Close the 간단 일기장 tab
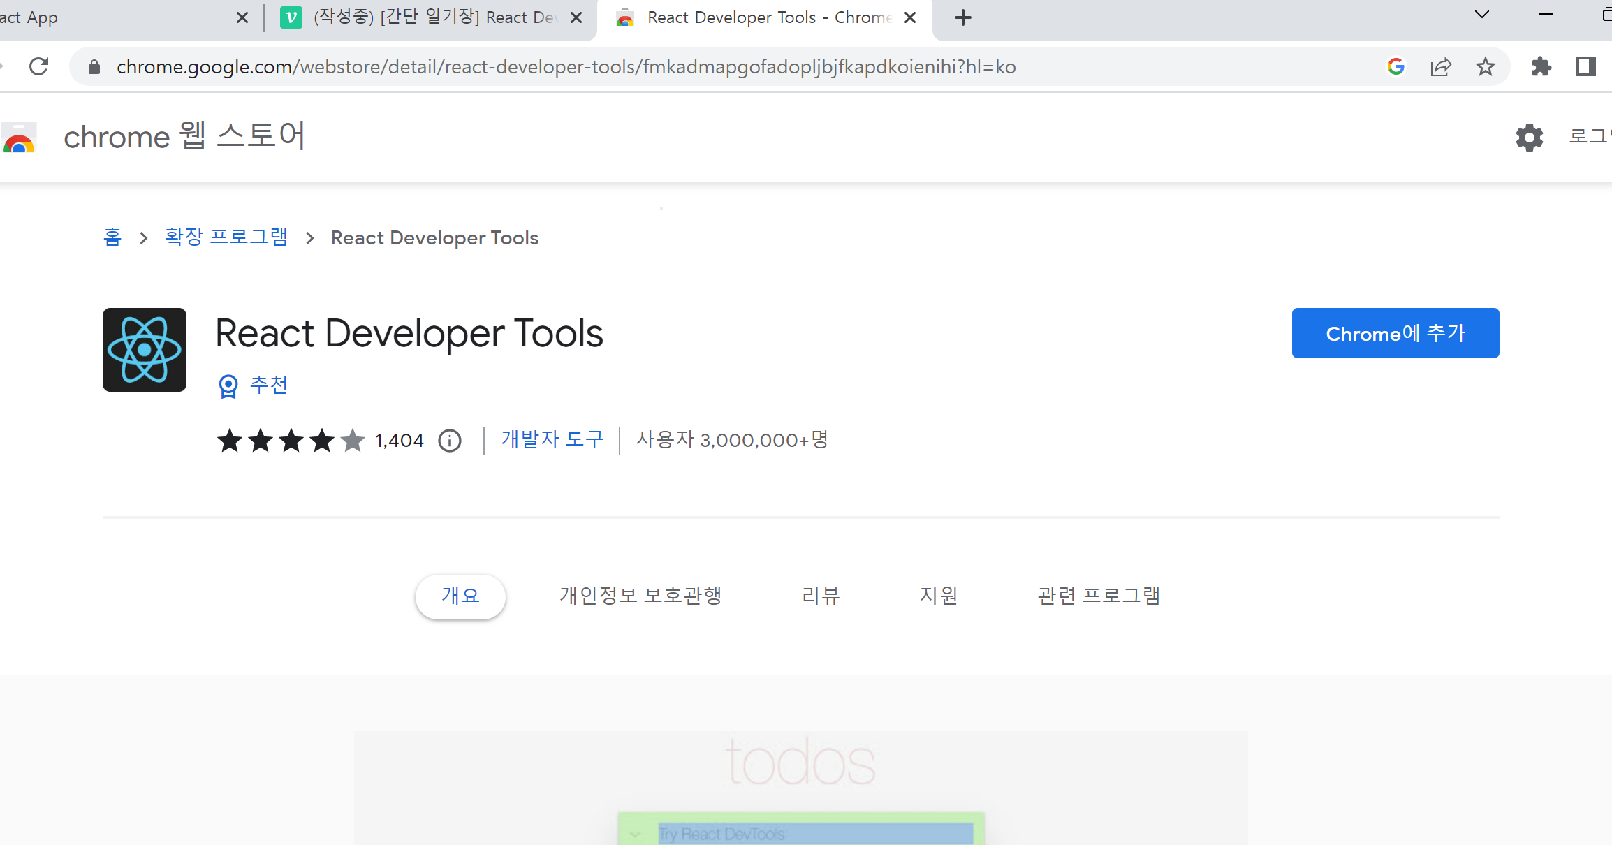This screenshot has width=1612, height=845. [576, 17]
